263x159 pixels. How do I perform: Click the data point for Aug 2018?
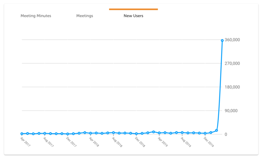pyautogui.click(x=113, y=133)
